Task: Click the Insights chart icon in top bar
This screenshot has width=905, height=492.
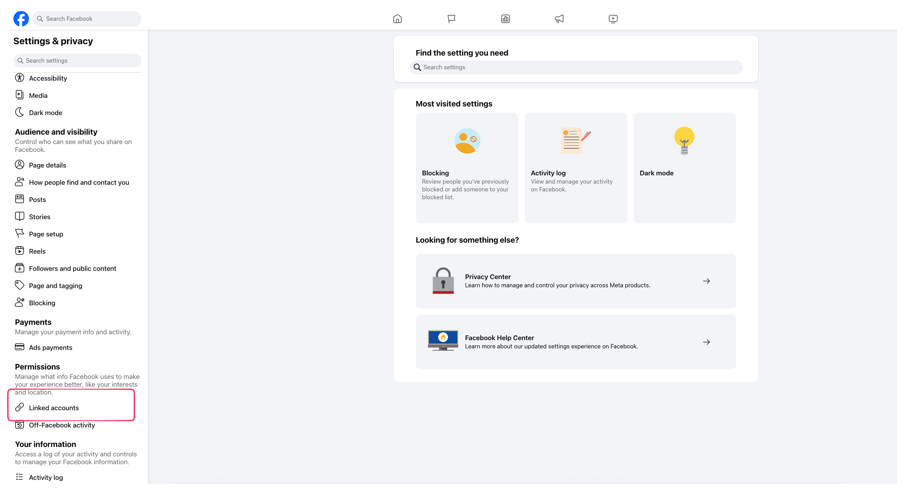Action: [x=505, y=19]
